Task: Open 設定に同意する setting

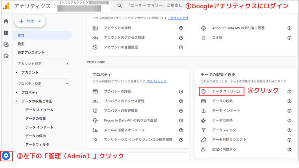Action: tap(224, 149)
